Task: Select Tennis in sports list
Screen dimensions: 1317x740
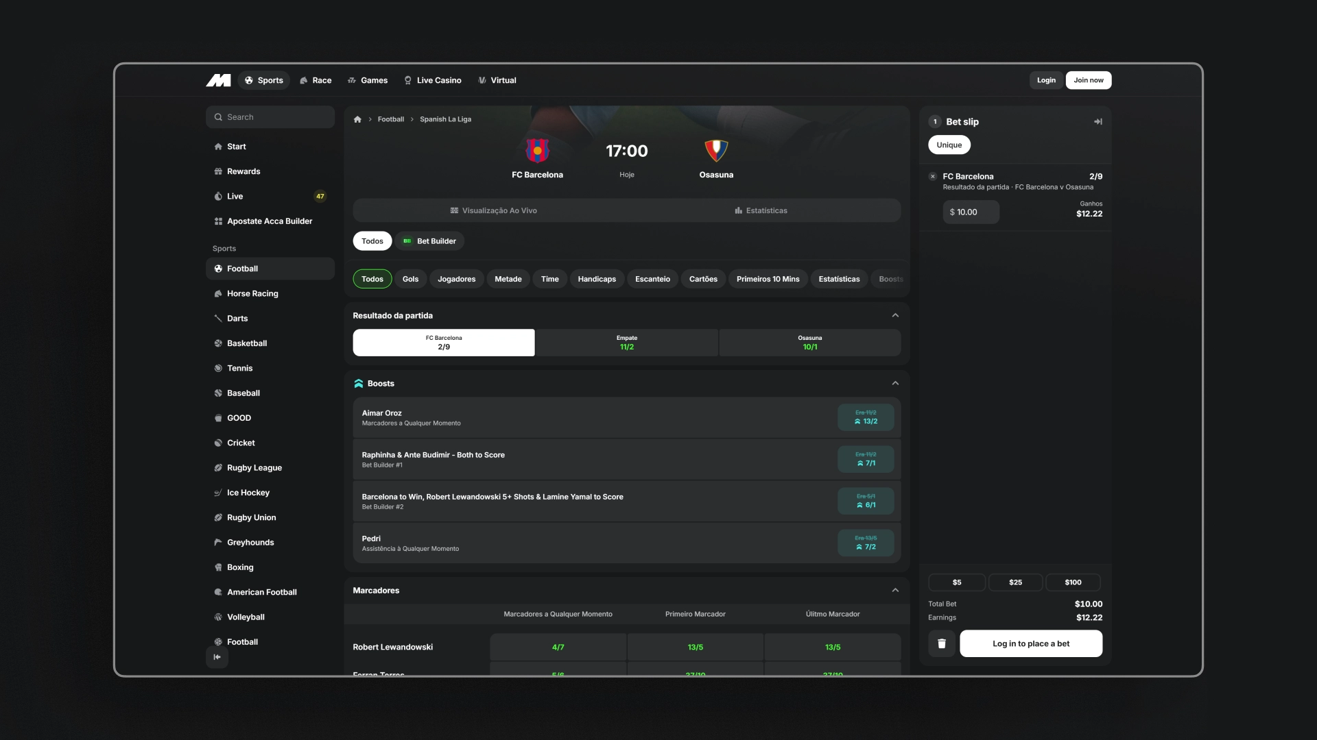Action: point(270,368)
